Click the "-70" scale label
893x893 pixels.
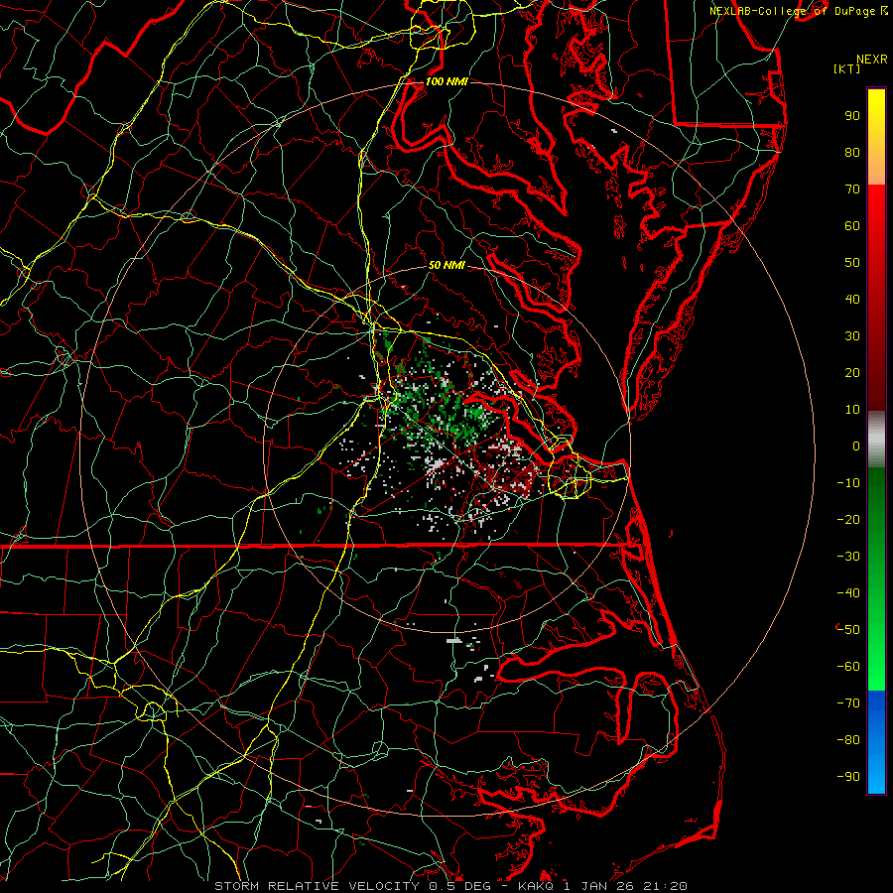click(x=848, y=703)
